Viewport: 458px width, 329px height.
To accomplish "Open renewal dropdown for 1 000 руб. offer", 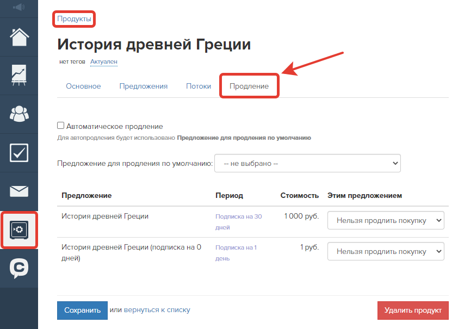I will tap(386, 220).
